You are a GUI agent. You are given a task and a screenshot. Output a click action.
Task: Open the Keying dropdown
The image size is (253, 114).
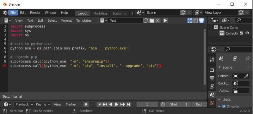(x=43, y=105)
